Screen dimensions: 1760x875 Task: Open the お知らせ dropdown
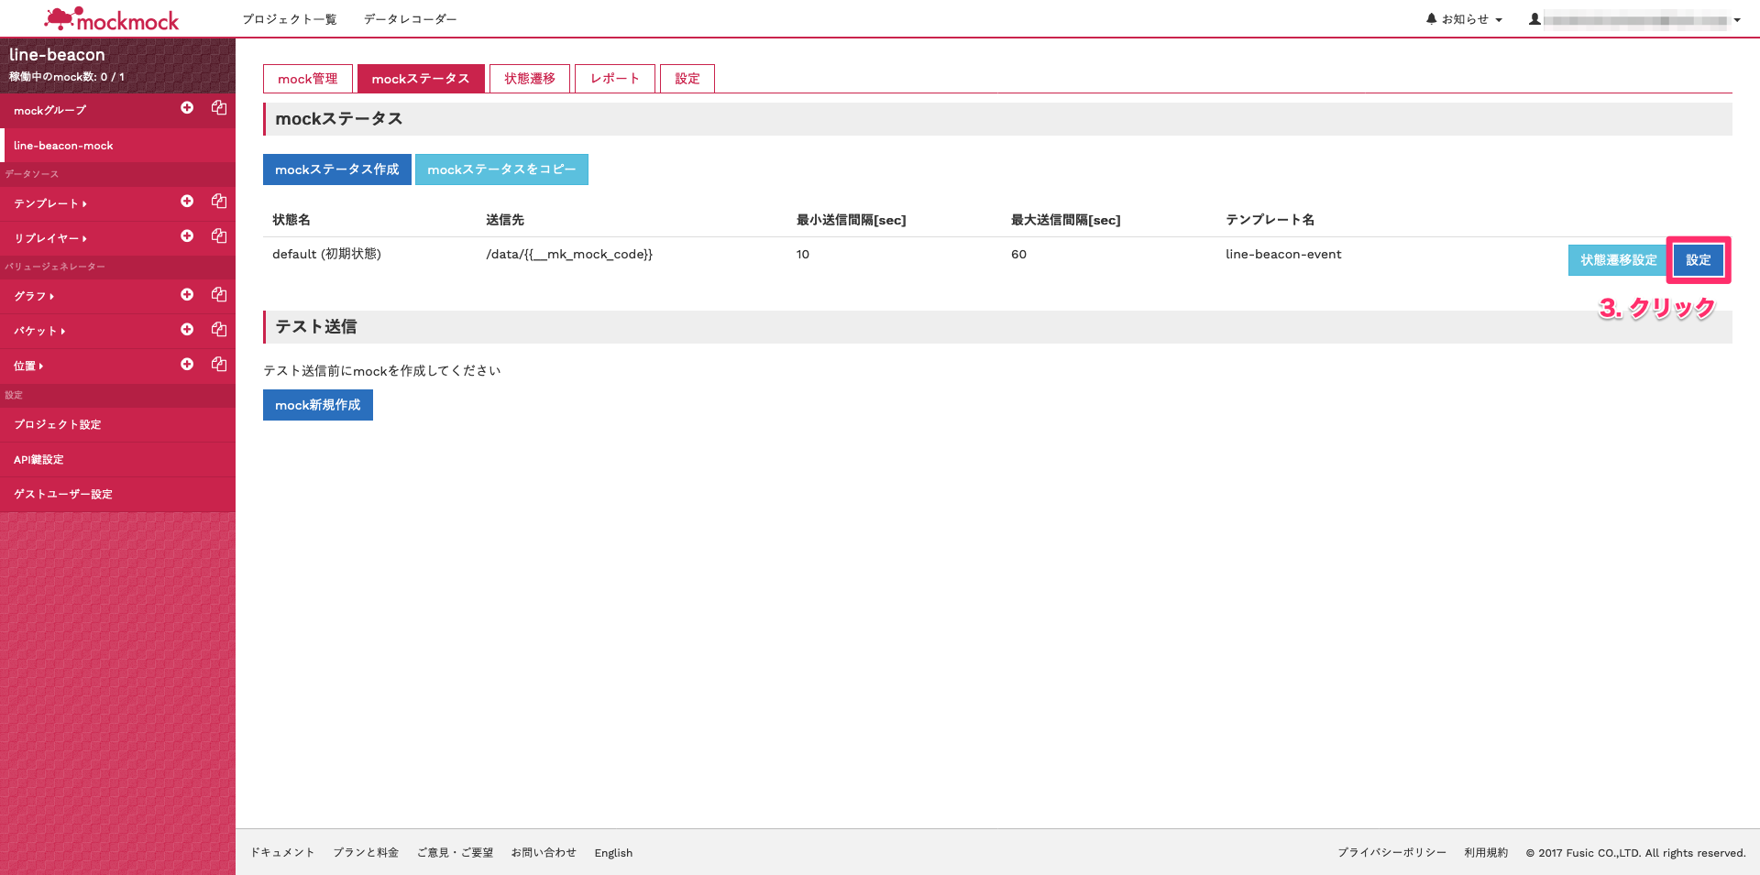pyautogui.click(x=1467, y=17)
